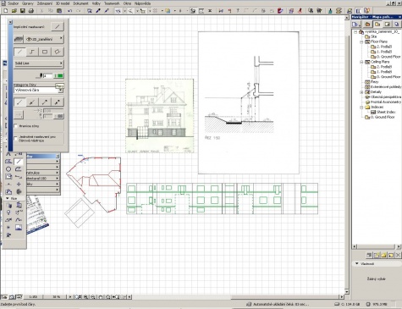Close the line info box palette

[10, 22]
